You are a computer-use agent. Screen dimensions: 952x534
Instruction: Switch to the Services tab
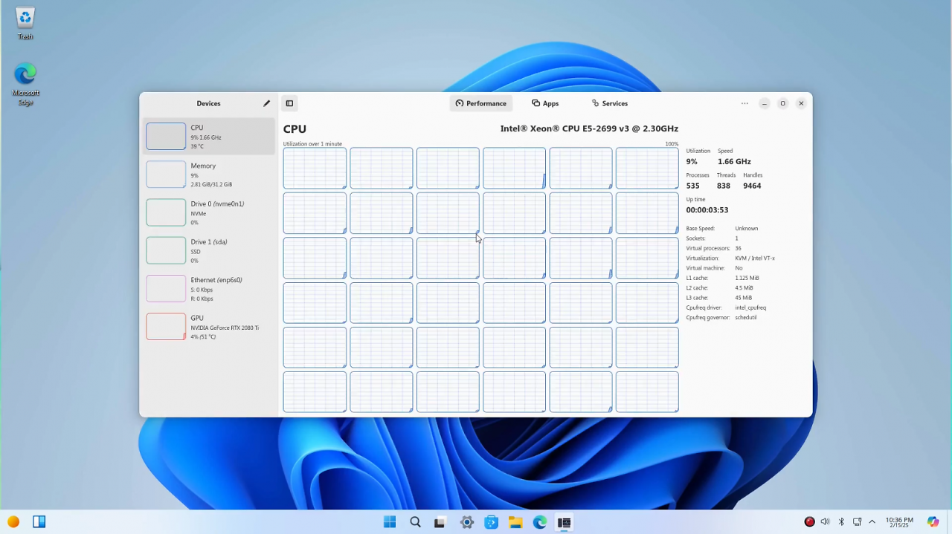pyautogui.click(x=610, y=103)
